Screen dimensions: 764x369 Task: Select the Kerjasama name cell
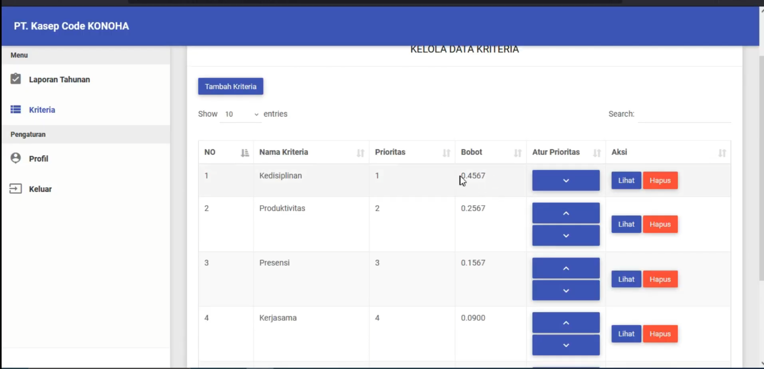tap(311, 334)
